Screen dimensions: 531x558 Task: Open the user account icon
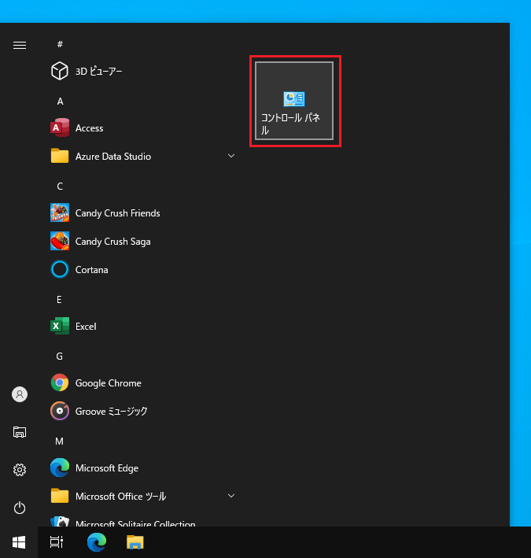[x=20, y=394]
